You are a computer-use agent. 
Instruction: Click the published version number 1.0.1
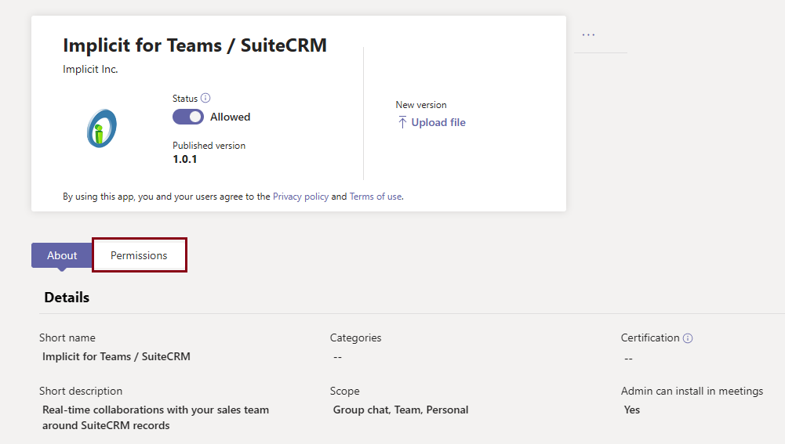pos(185,159)
